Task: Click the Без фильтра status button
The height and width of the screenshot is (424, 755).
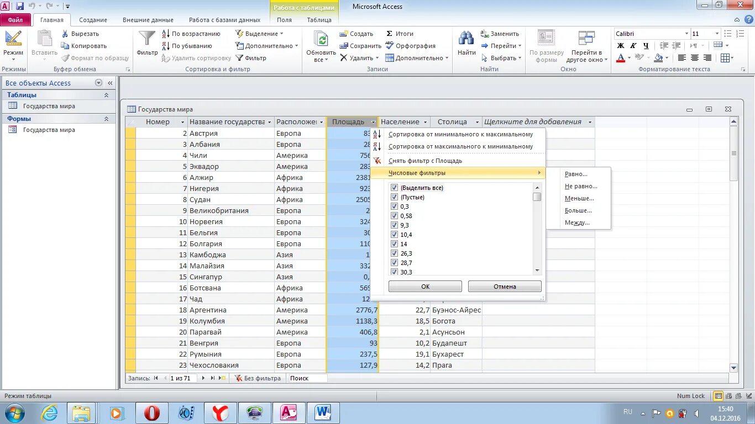Action: click(257, 378)
